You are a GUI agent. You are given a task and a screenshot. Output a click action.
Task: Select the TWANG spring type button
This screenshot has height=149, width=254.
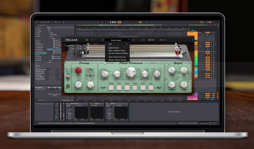[111, 88]
